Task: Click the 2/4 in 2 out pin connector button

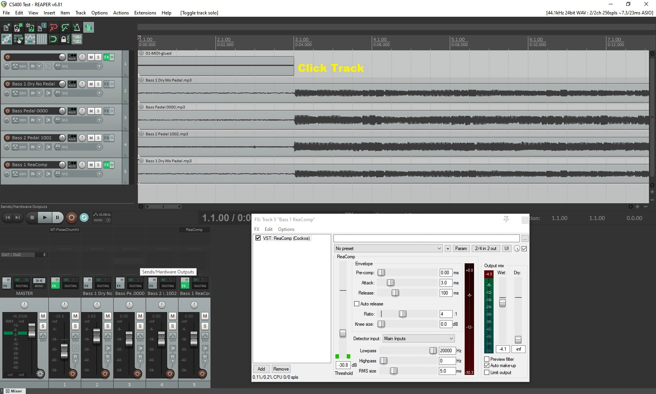Action: pyautogui.click(x=486, y=248)
